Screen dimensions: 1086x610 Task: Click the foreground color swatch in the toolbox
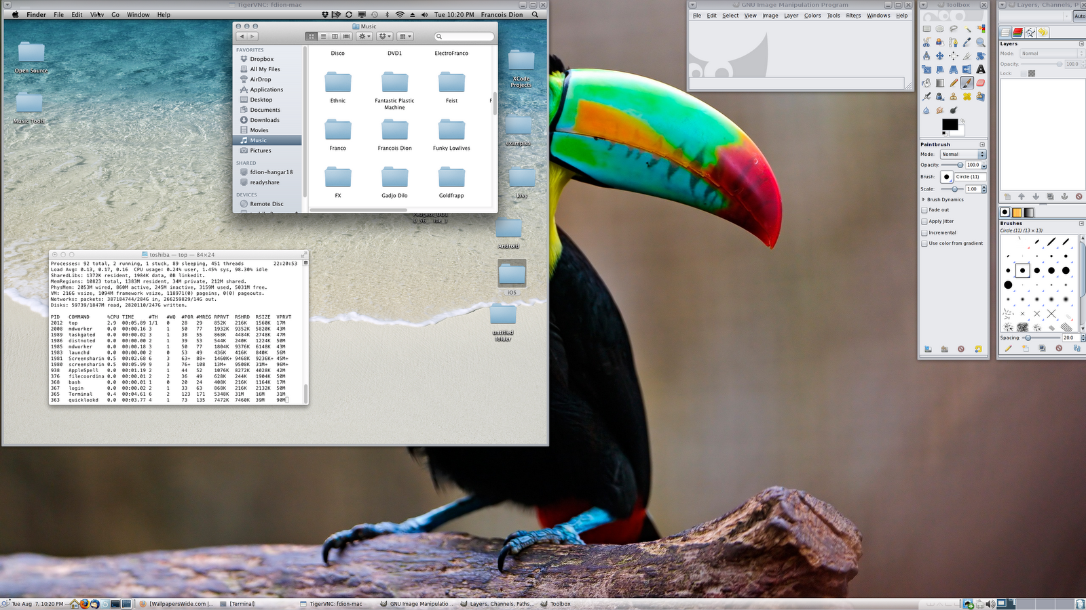click(949, 125)
